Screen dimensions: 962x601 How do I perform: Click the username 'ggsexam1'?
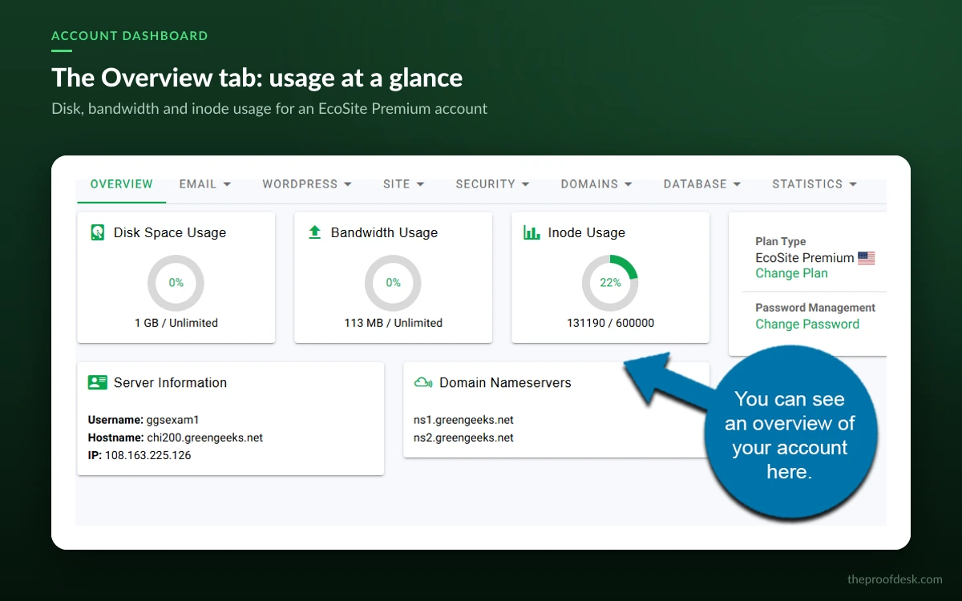click(172, 420)
